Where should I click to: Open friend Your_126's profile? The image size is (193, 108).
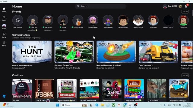coord(33,20)
